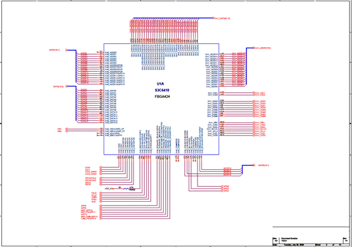Select the S3C6410 part name text
The width and height of the screenshot is (352, 247).
click(162, 90)
